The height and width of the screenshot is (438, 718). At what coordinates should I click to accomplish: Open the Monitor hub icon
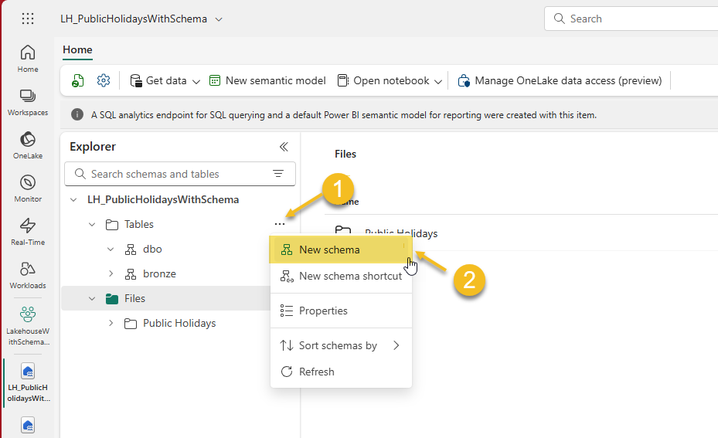coord(28,188)
